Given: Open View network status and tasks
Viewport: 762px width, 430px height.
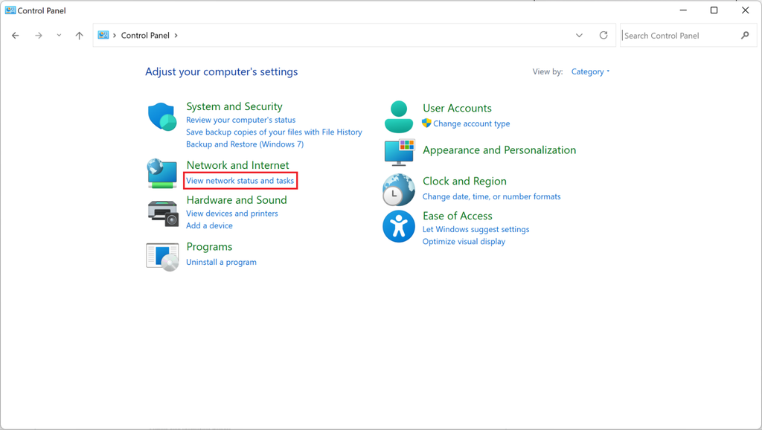Looking at the screenshot, I should [240, 181].
